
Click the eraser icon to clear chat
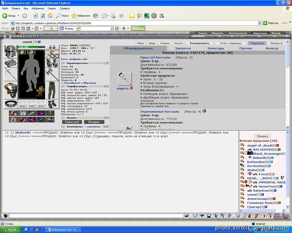[195, 216]
